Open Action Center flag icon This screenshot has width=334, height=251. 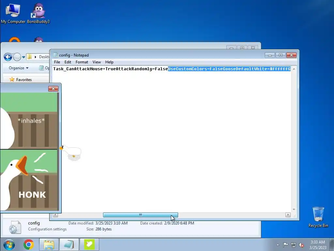point(285,244)
